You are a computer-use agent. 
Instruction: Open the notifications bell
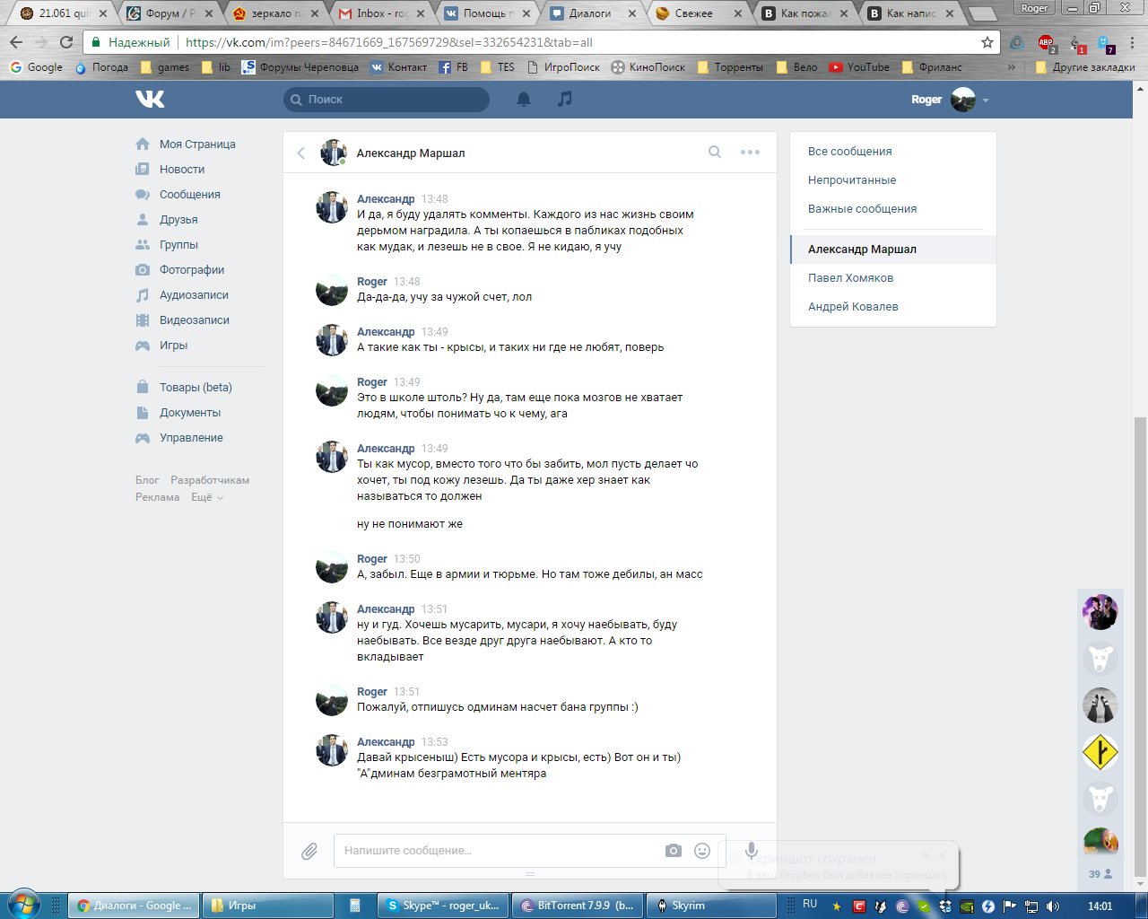[x=524, y=100]
